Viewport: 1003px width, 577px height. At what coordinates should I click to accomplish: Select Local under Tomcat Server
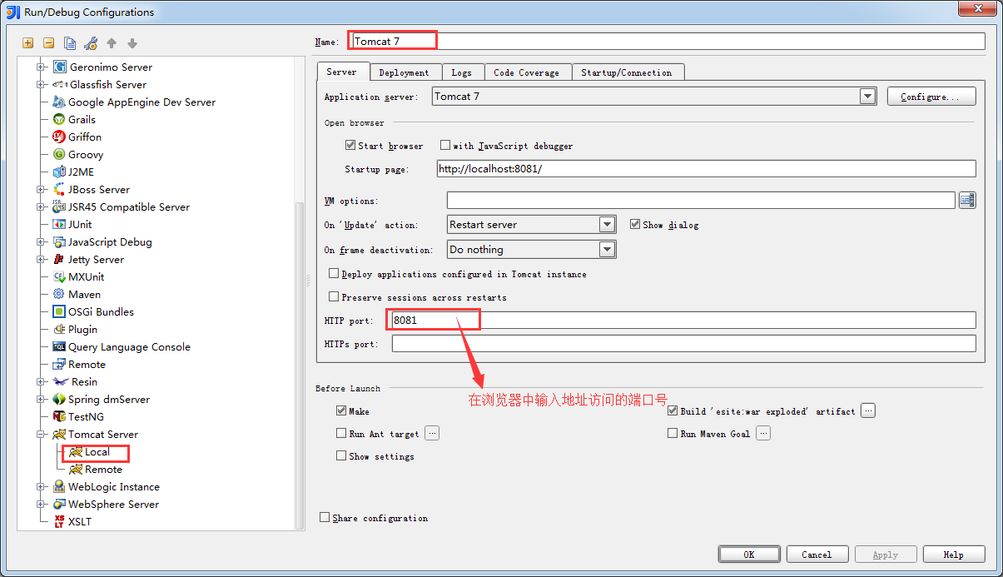97,452
